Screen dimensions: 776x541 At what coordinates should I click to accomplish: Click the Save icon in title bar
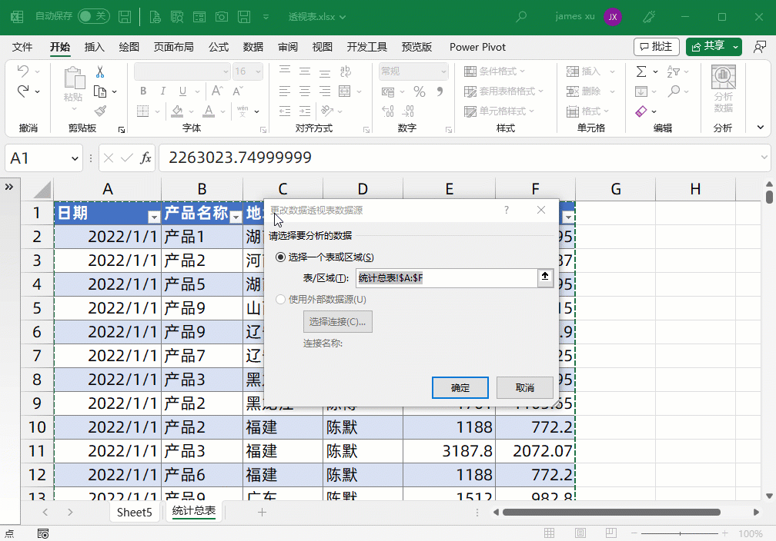tap(125, 17)
